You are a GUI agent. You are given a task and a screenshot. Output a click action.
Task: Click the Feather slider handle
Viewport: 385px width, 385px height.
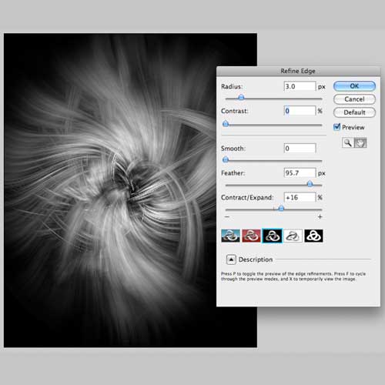310,183
